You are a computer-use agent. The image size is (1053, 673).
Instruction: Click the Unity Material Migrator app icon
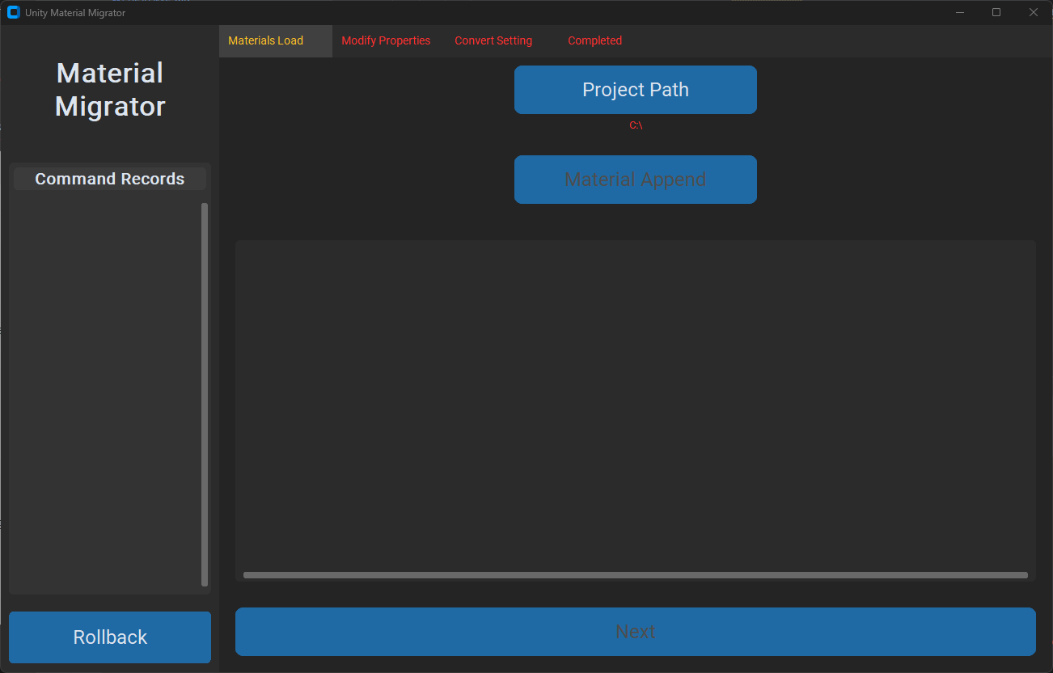pyautogui.click(x=13, y=12)
